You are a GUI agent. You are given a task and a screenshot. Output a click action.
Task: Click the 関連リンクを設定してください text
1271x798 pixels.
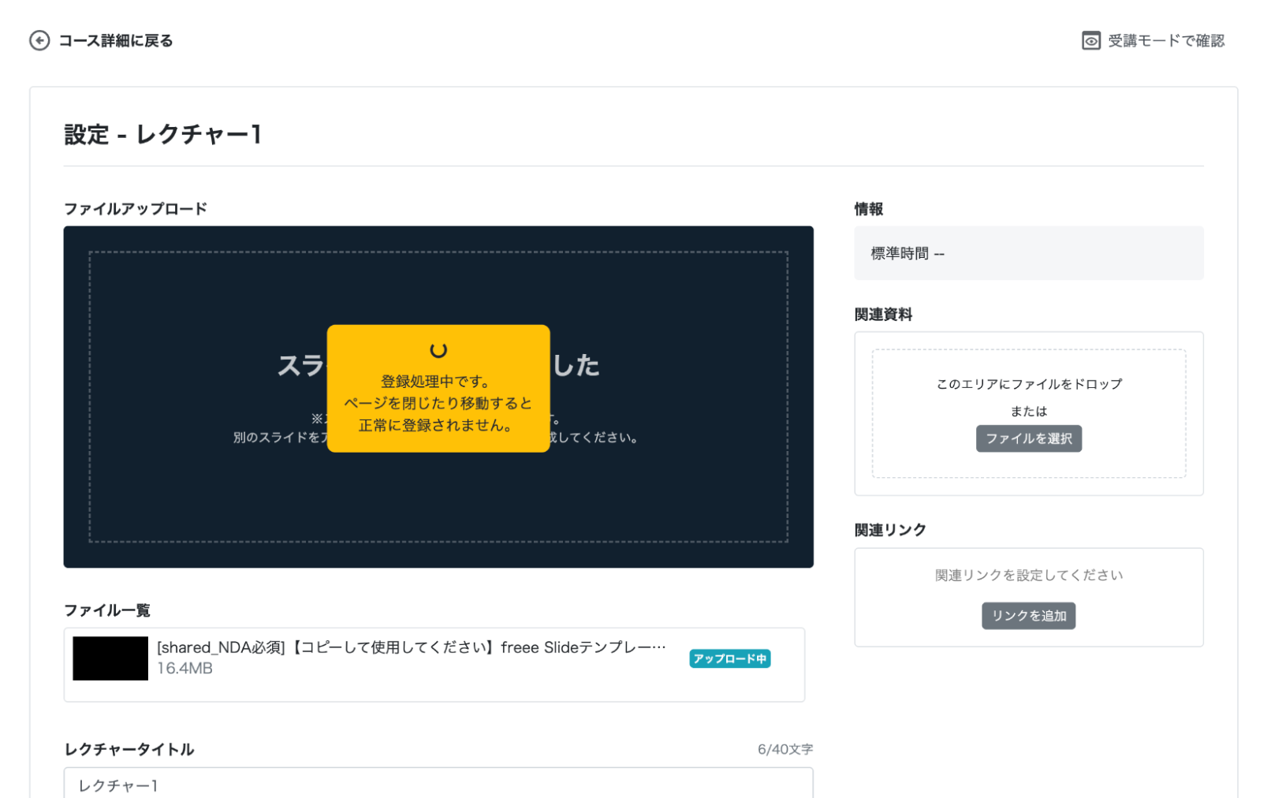click(1029, 576)
